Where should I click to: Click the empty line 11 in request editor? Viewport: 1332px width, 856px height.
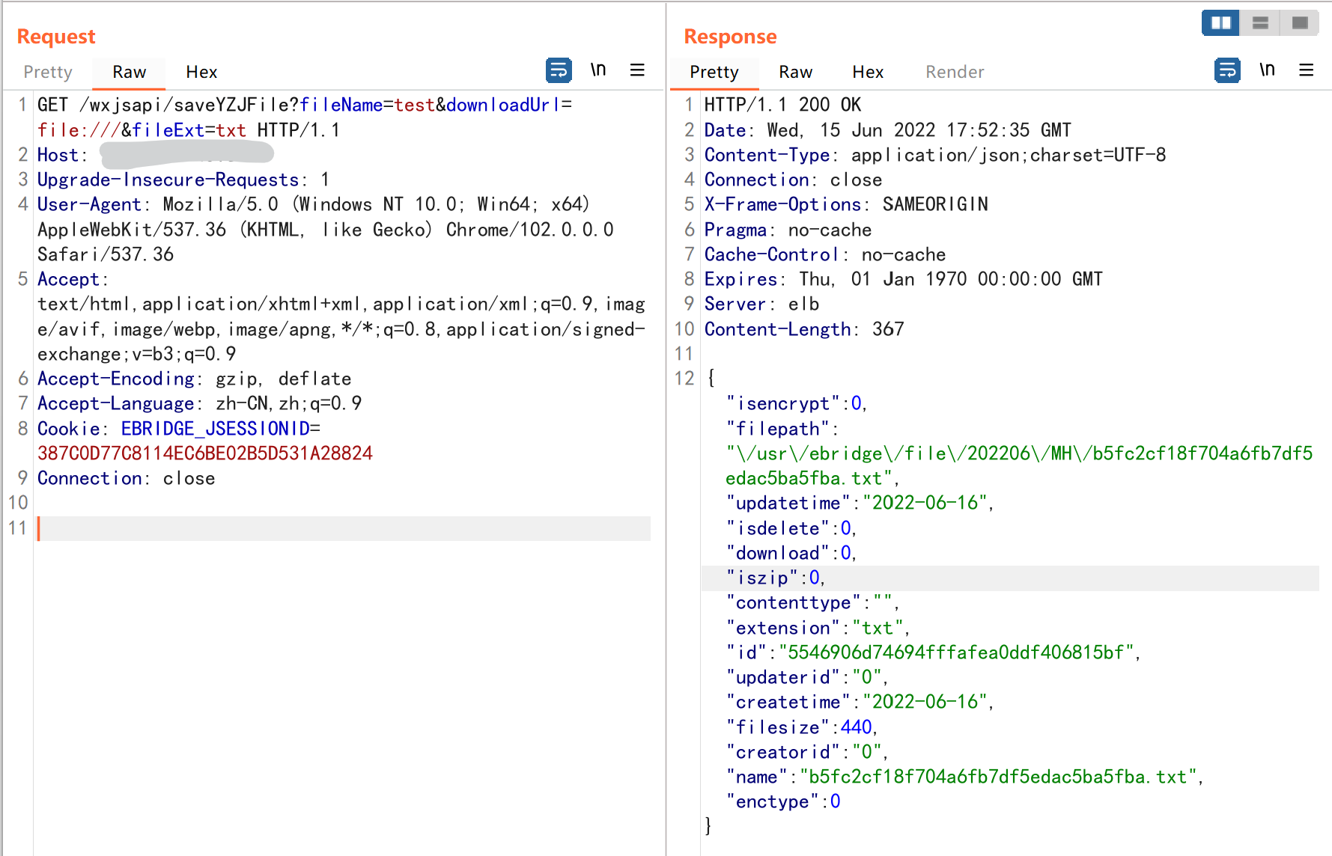(x=343, y=528)
